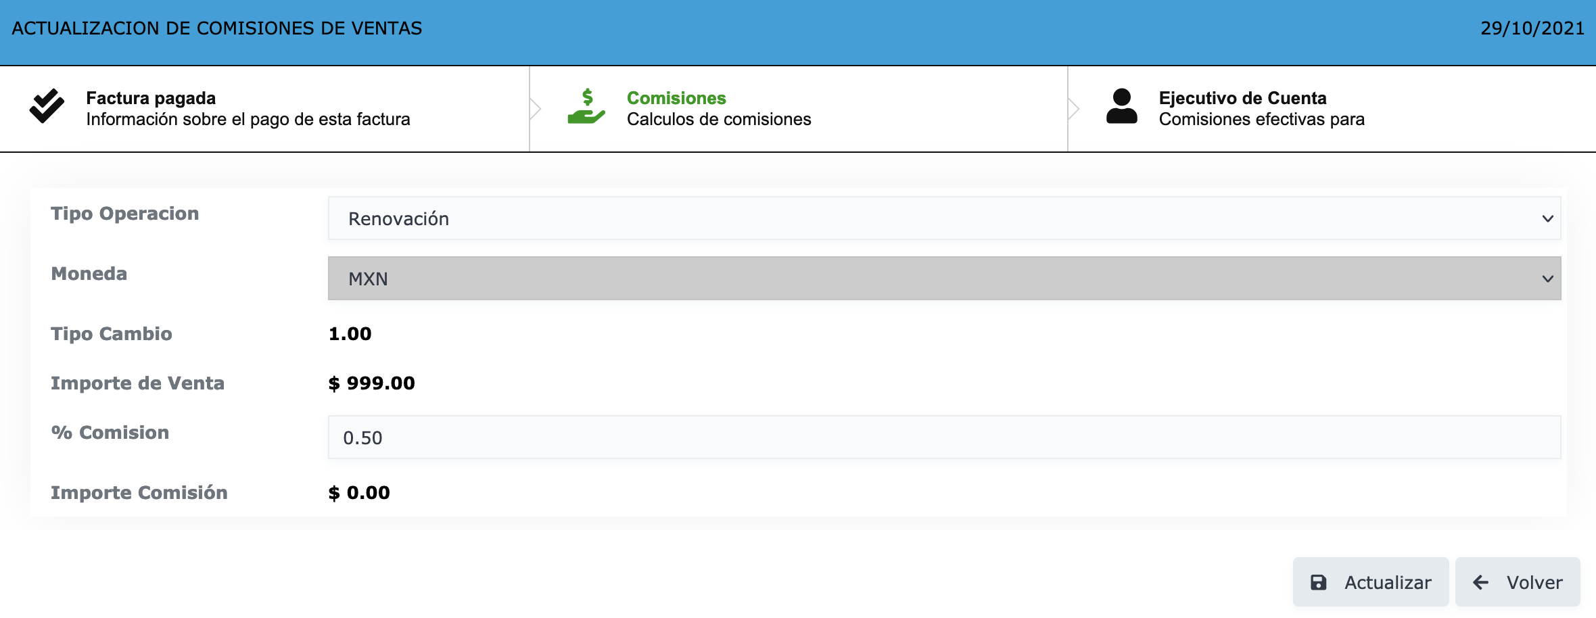Switch to the Comisiones step
The height and width of the screenshot is (618, 1596).
click(x=718, y=109)
